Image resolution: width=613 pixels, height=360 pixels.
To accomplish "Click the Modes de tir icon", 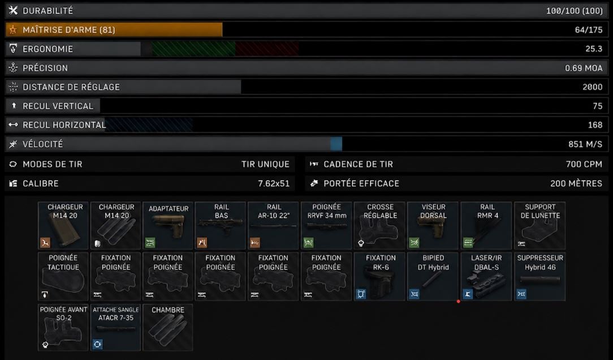I will tap(14, 164).
